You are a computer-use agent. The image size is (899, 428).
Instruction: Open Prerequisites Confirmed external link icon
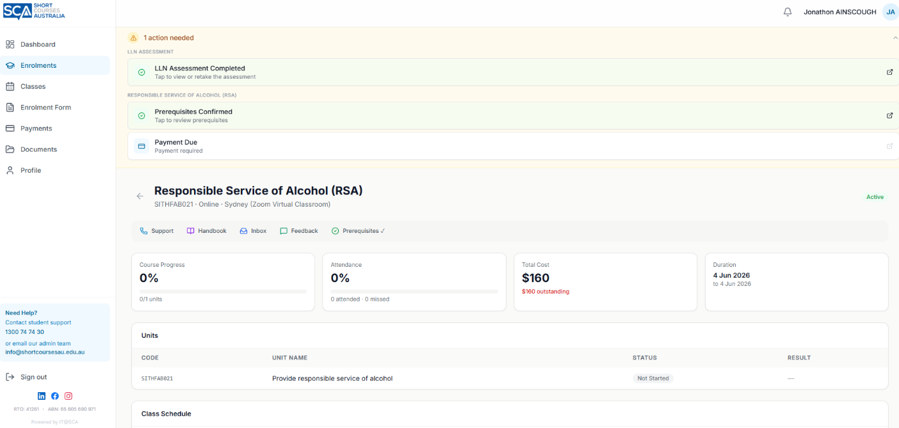point(889,116)
